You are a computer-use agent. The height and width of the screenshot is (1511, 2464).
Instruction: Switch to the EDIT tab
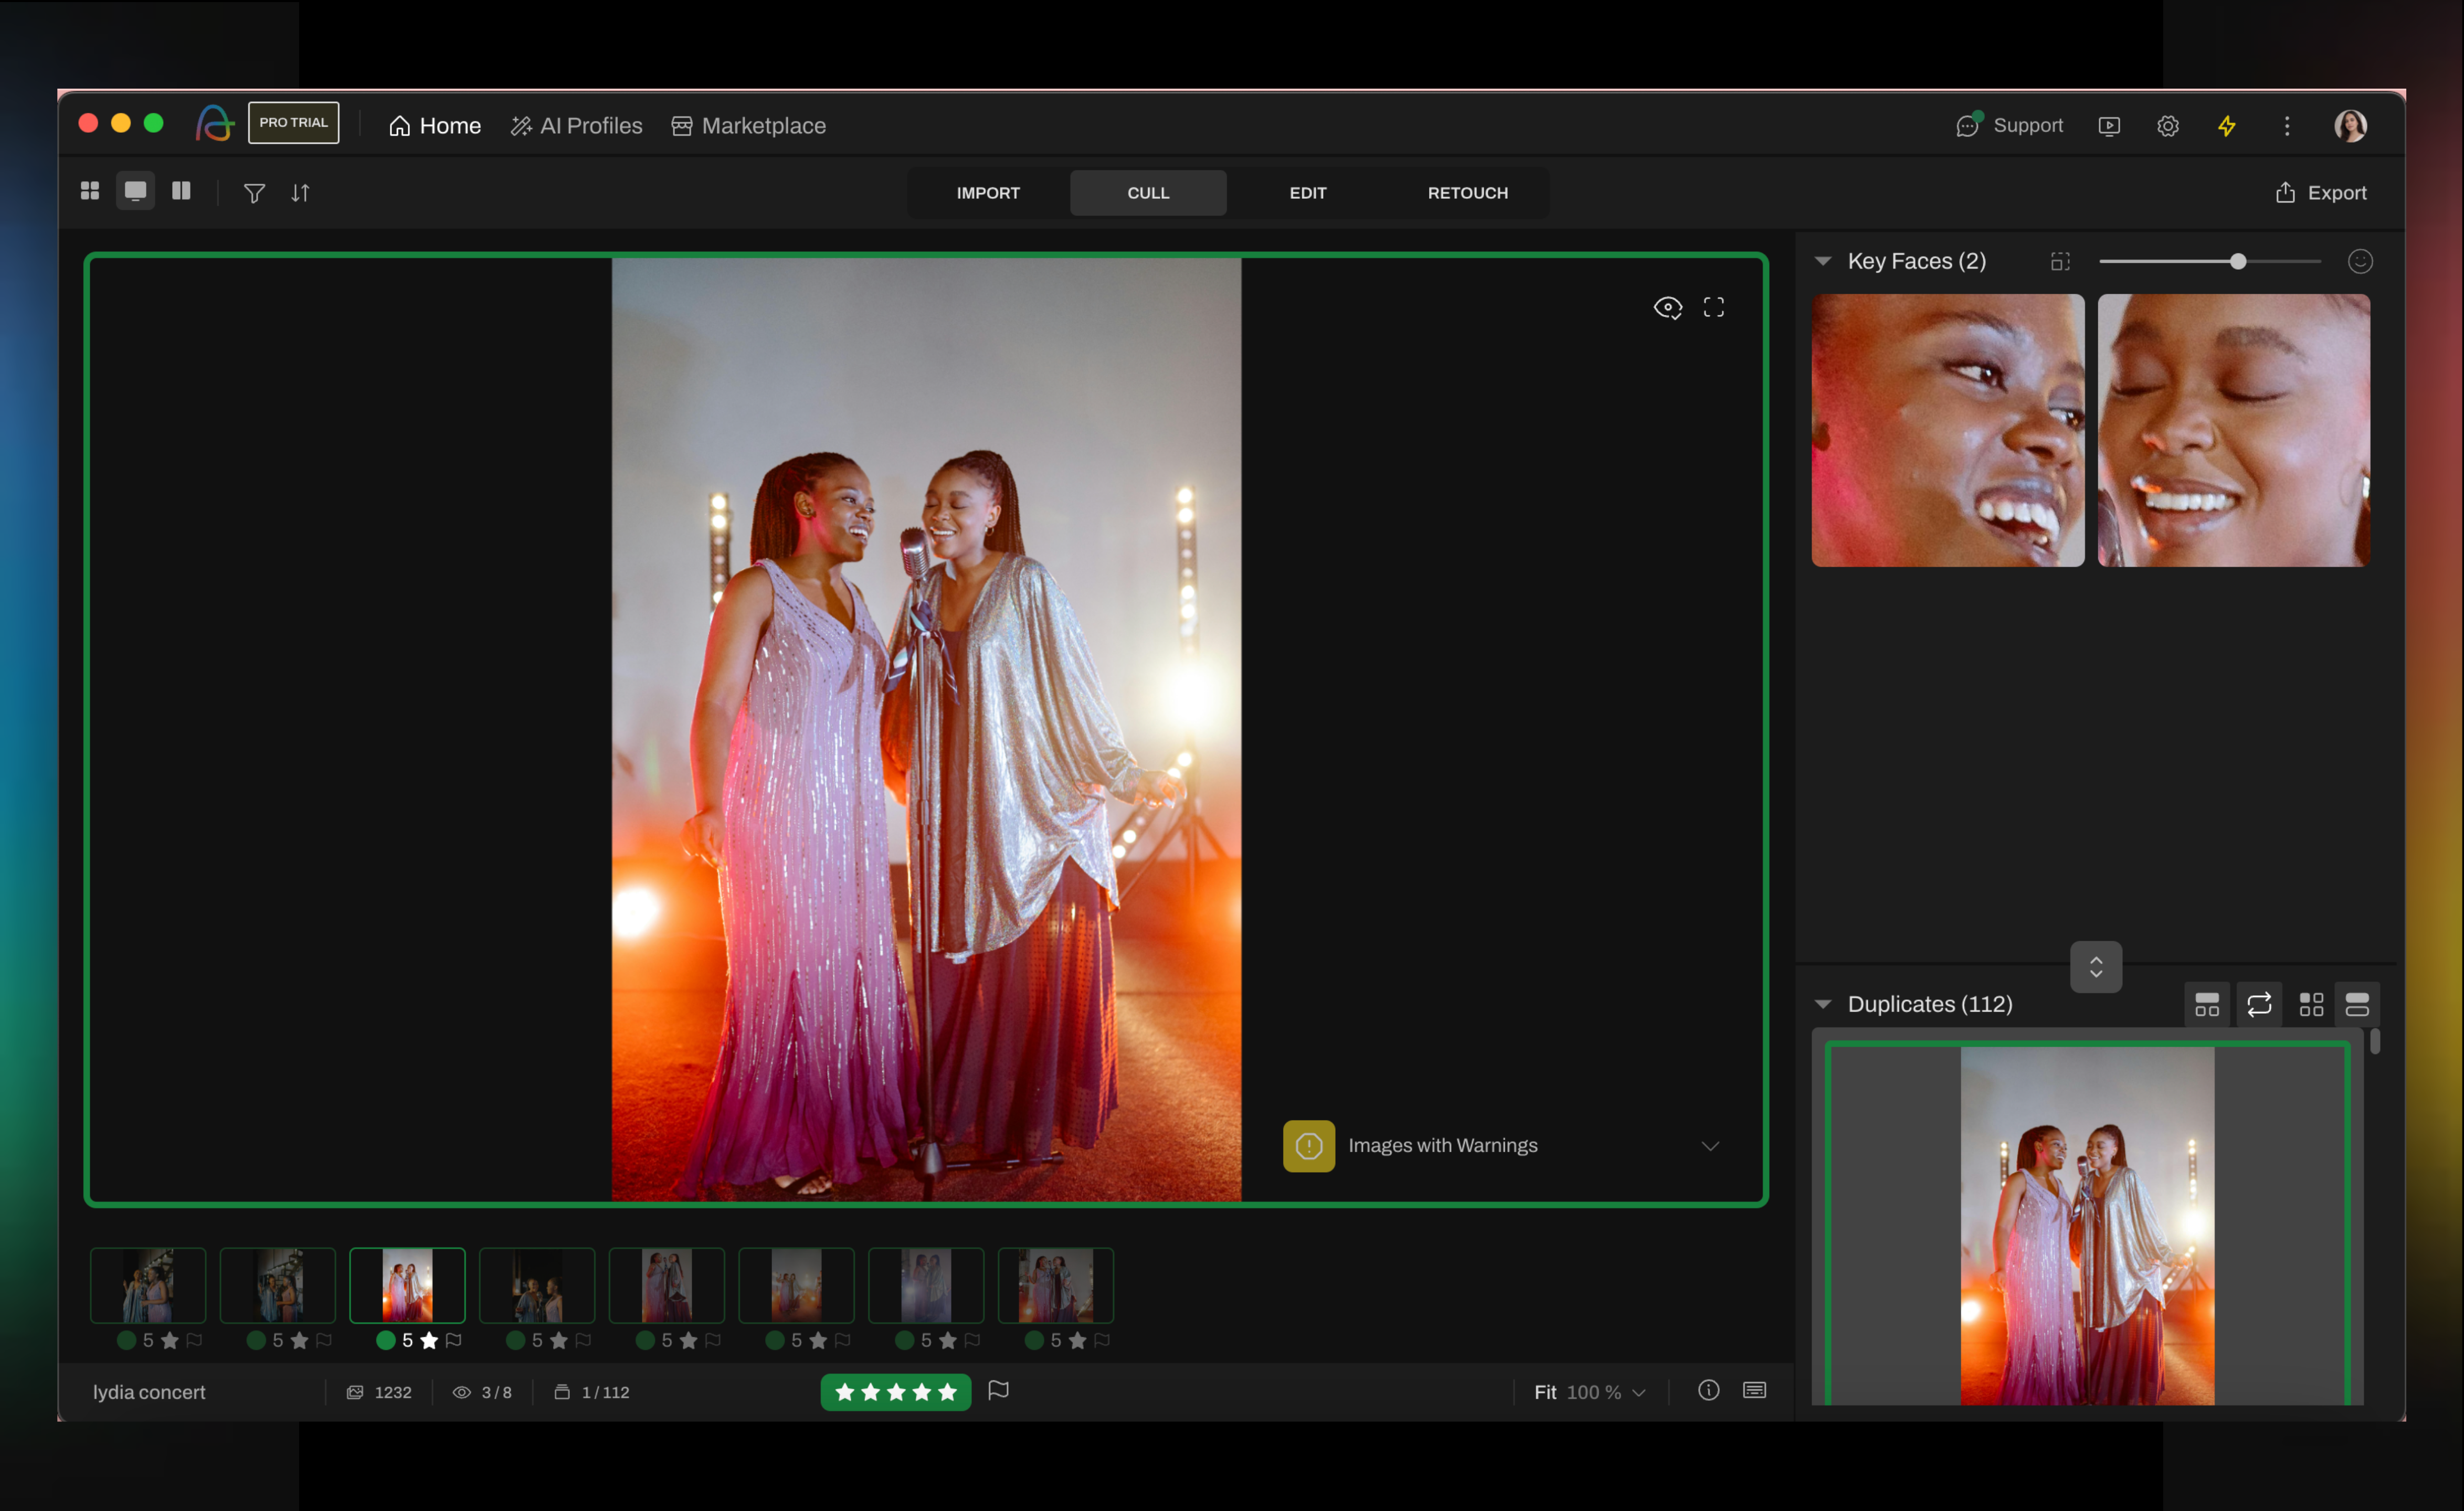click(1307, 193)
